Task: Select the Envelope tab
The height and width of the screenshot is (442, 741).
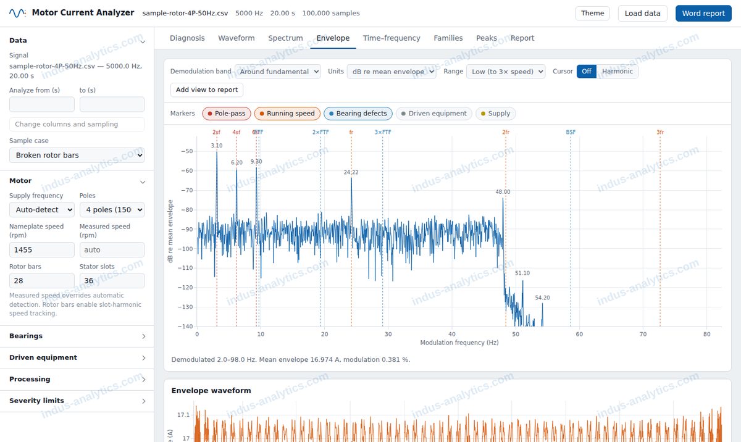Action: (x=333, y=38)
